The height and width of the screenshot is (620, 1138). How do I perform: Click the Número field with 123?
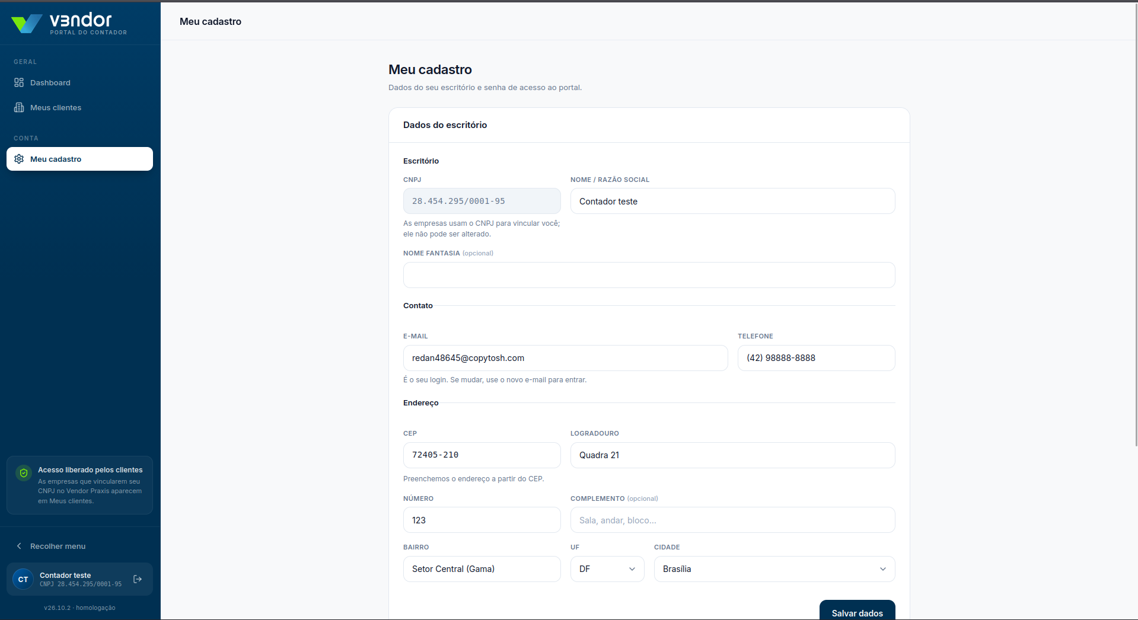pos(482,520)
